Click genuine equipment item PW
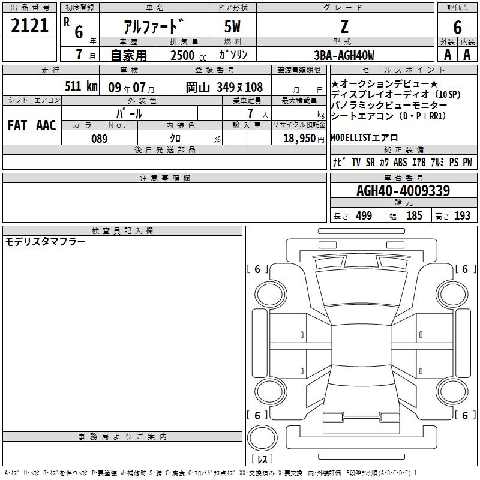The width and height of the screenshot is (480, 480). 467,162
